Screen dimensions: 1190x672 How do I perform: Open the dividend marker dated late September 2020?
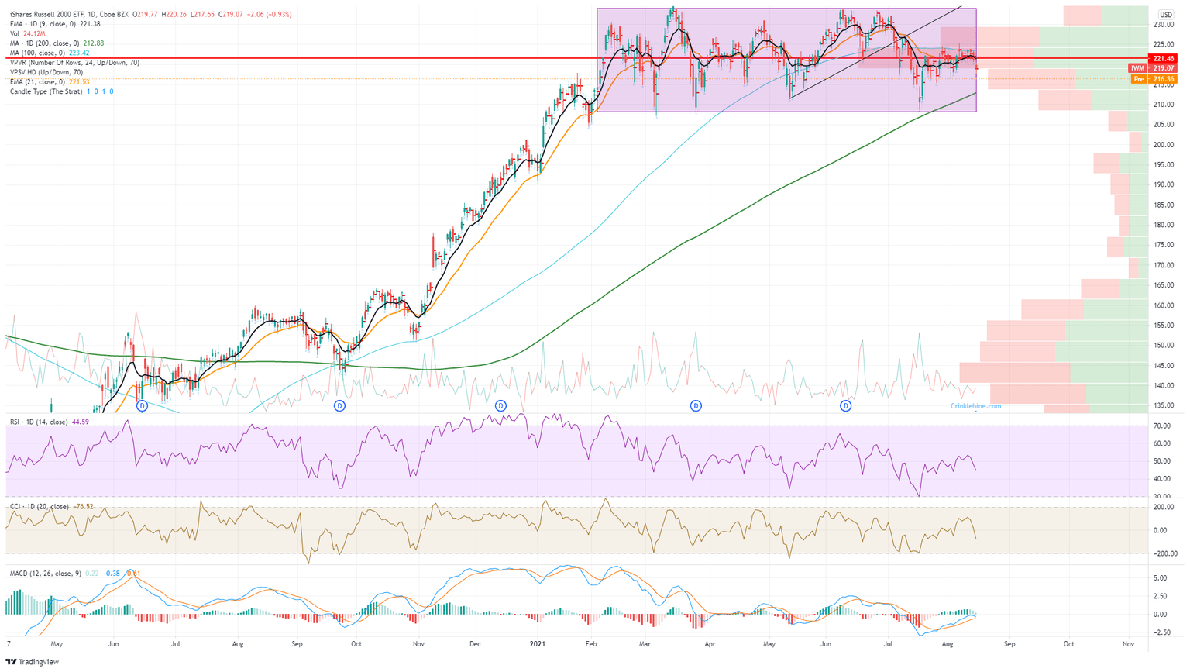click(339, 405)
